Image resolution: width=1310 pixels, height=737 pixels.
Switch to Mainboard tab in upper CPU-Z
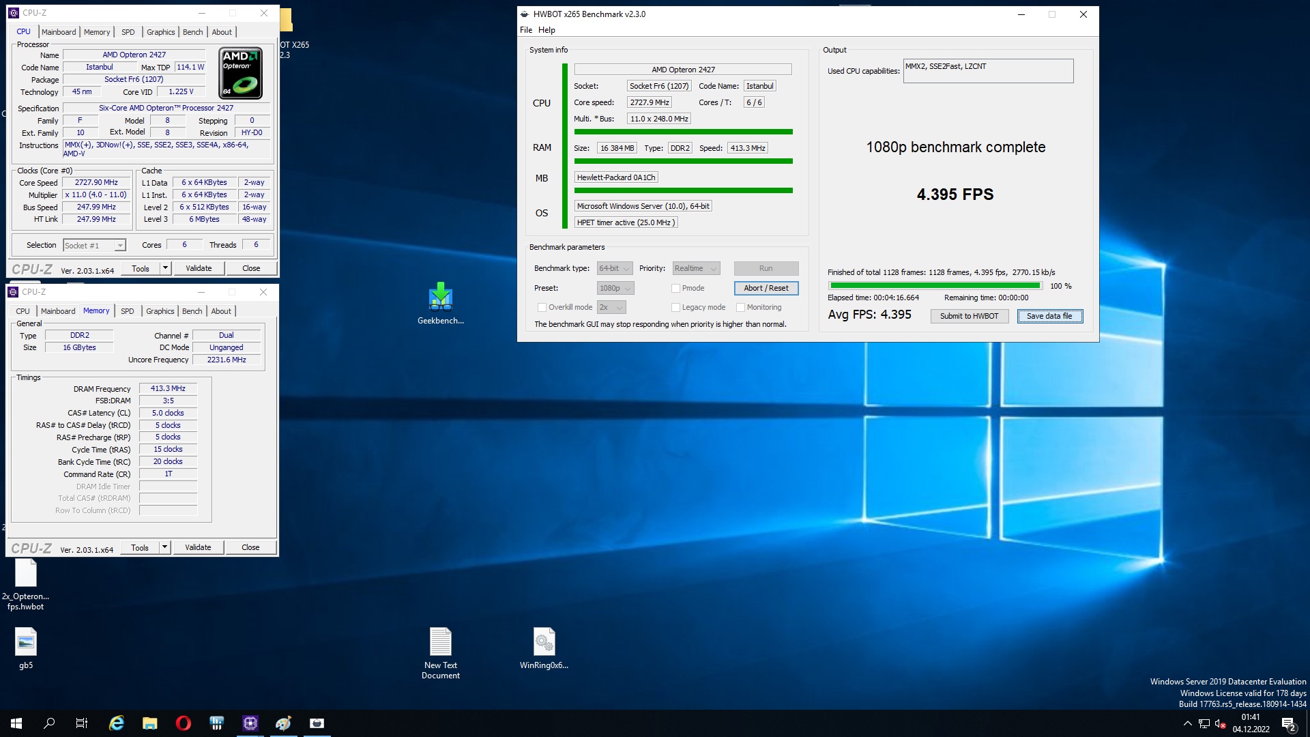[59, 32]
